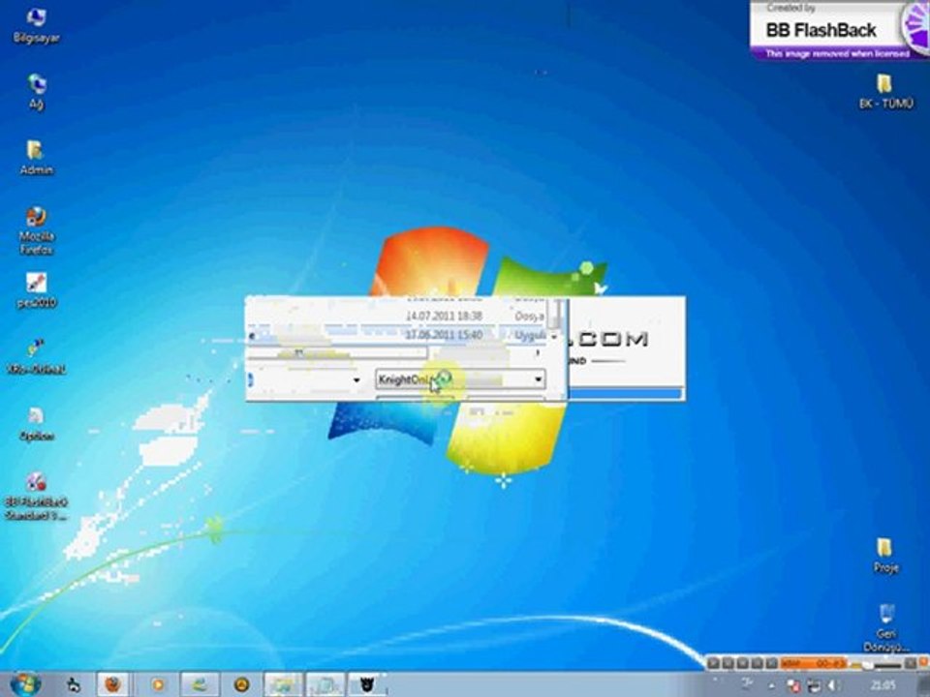Open the Bilgisayar desktop icon

pyautogui.click(x=36, y=26)
